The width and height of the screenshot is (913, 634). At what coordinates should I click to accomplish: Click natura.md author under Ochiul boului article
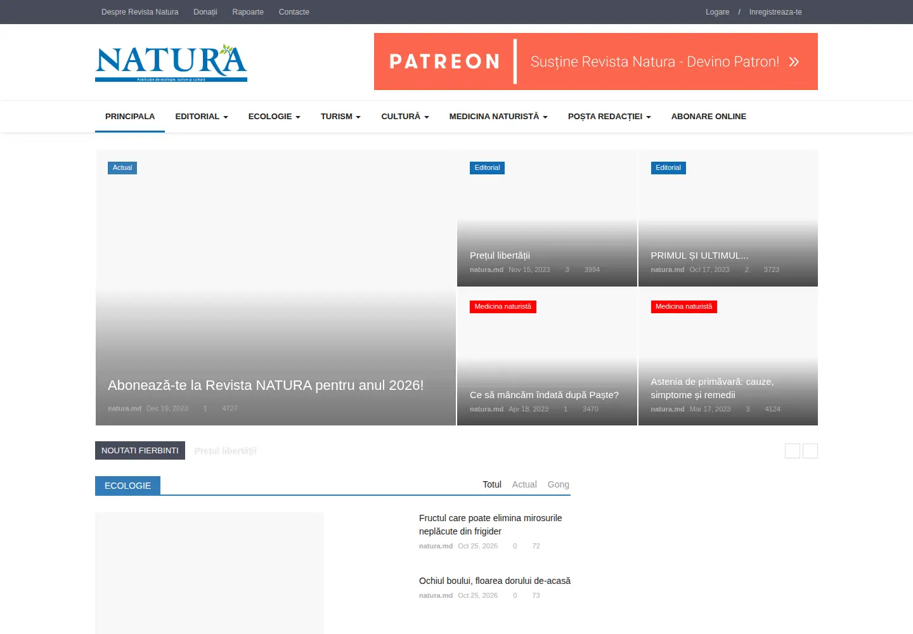436,595
